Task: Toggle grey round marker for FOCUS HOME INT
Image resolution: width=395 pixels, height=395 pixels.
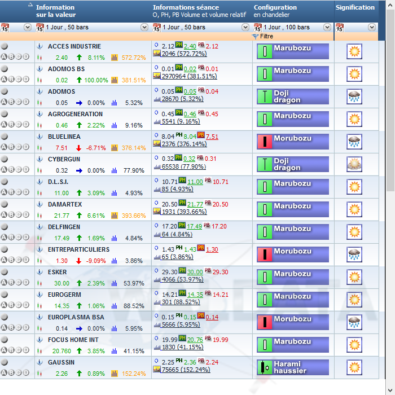Action: [x=5, y=340]
